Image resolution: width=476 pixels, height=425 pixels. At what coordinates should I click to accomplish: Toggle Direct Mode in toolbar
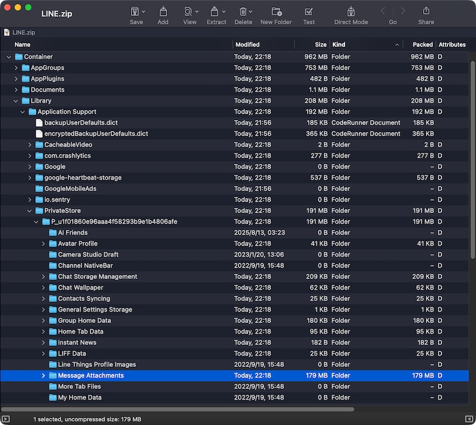pyautogui.click(x=351, y=11)
